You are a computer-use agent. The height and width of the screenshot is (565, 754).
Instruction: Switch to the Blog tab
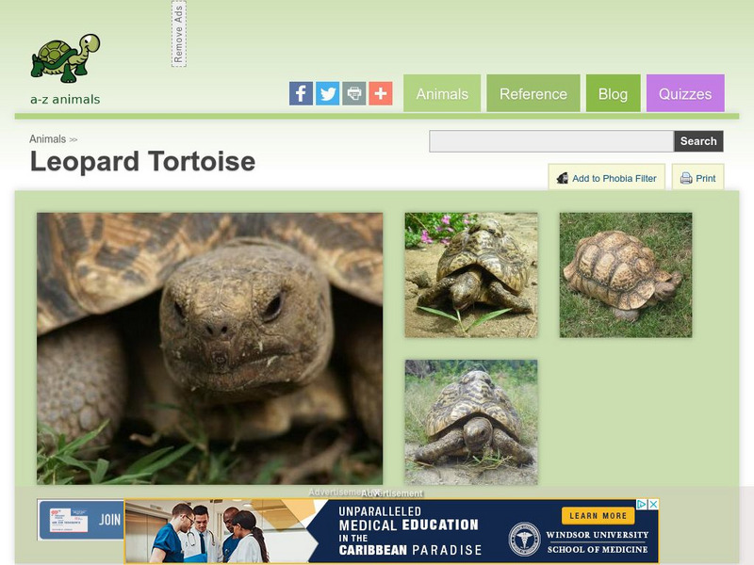click(x=614, y=93)
